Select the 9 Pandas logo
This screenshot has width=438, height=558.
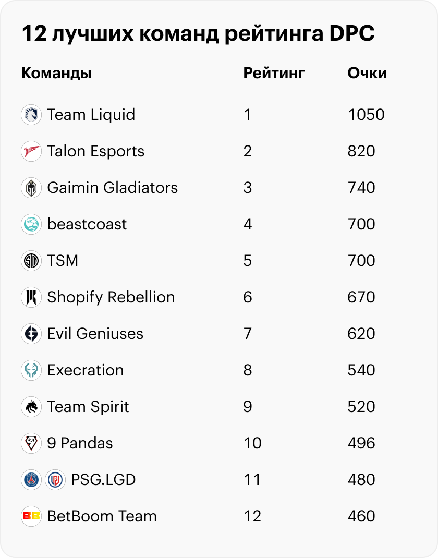pyautogui.click(x=31, y=443)
